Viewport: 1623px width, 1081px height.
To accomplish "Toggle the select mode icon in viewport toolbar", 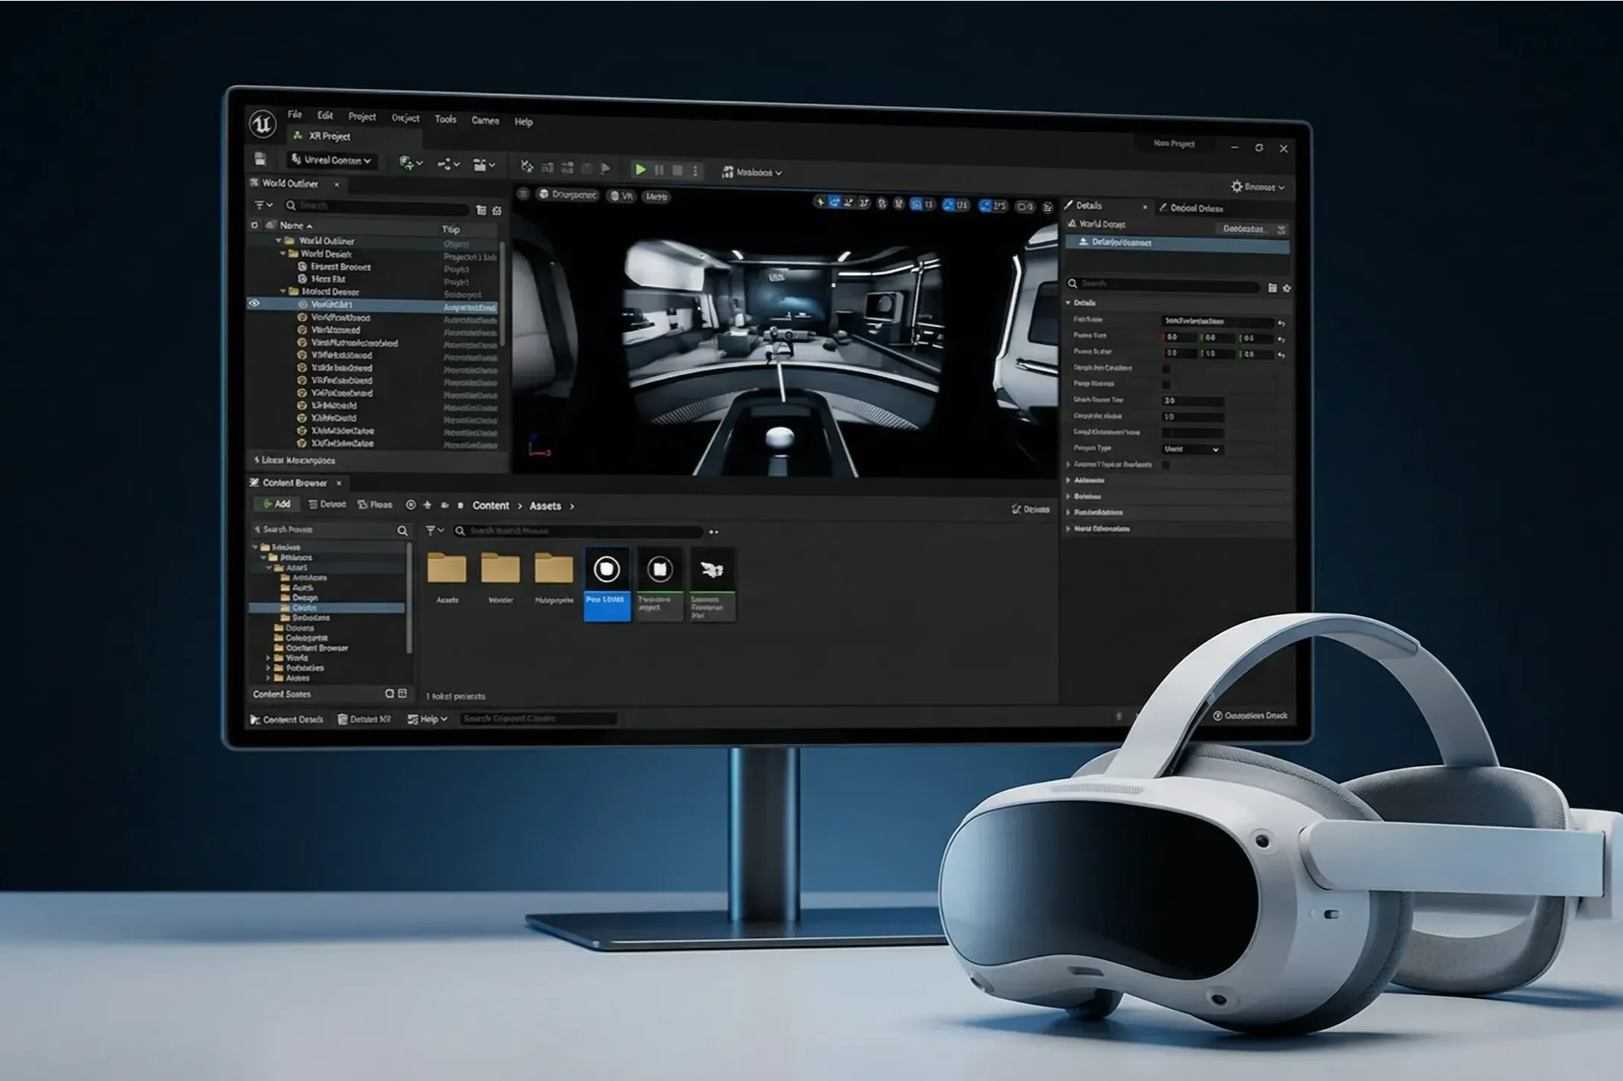I will (820, 202).
